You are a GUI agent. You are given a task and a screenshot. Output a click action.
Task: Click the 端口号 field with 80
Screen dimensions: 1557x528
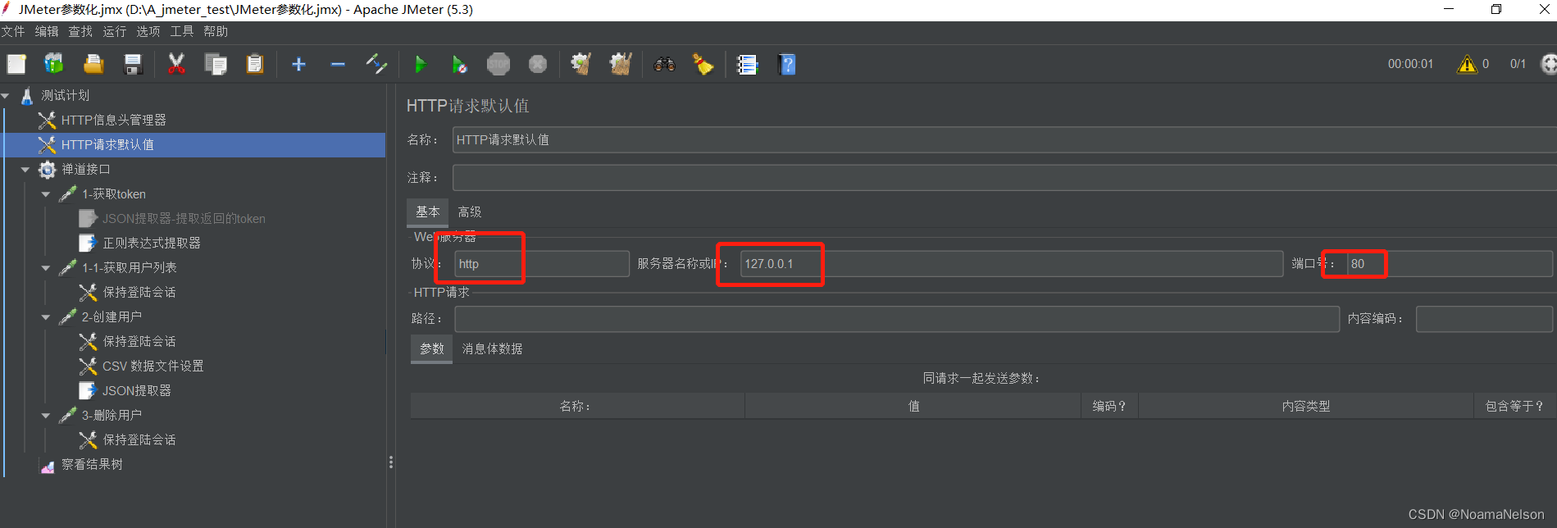(1450, 264)
